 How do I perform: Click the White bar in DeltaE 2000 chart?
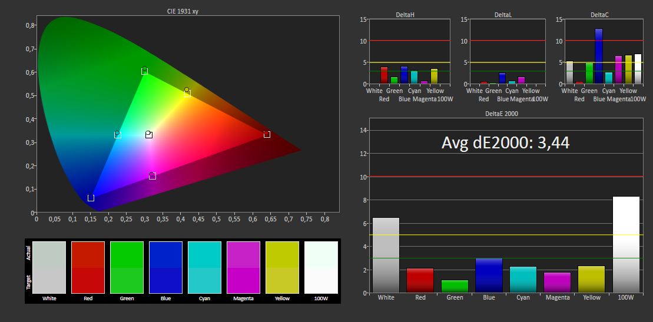[x=386, y=255]
